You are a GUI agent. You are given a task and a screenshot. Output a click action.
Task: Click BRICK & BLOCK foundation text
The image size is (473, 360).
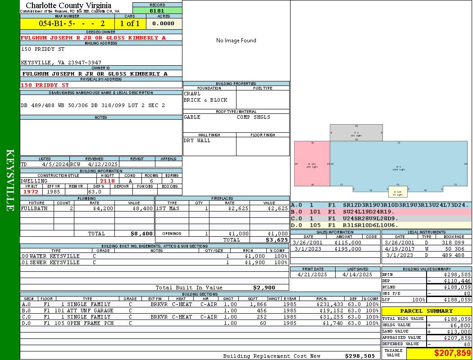point(205,100)
